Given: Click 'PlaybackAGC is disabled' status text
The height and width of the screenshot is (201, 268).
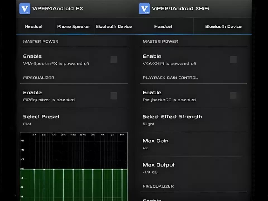Looking at the screenshot, I should [169, 100].
